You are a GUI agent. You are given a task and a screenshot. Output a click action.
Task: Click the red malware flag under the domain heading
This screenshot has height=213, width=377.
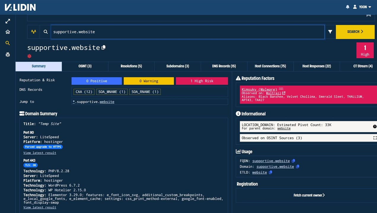[29, 56]
